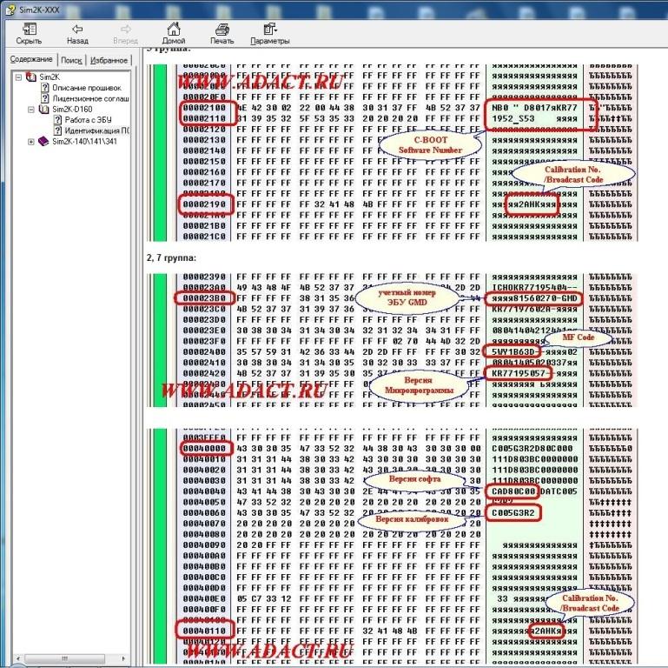Screen dimensions: 668x668
Task: Select the Sim2K-140\141\341 tree entry
Action: [84, 142]
